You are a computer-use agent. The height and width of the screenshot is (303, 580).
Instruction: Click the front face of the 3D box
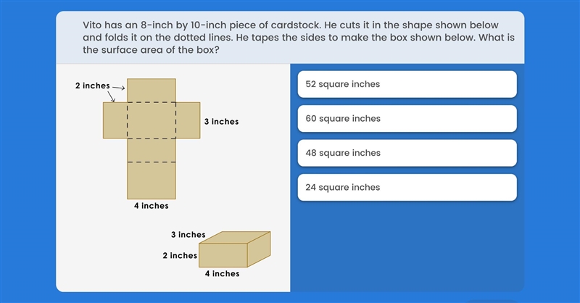coord(223,255)
